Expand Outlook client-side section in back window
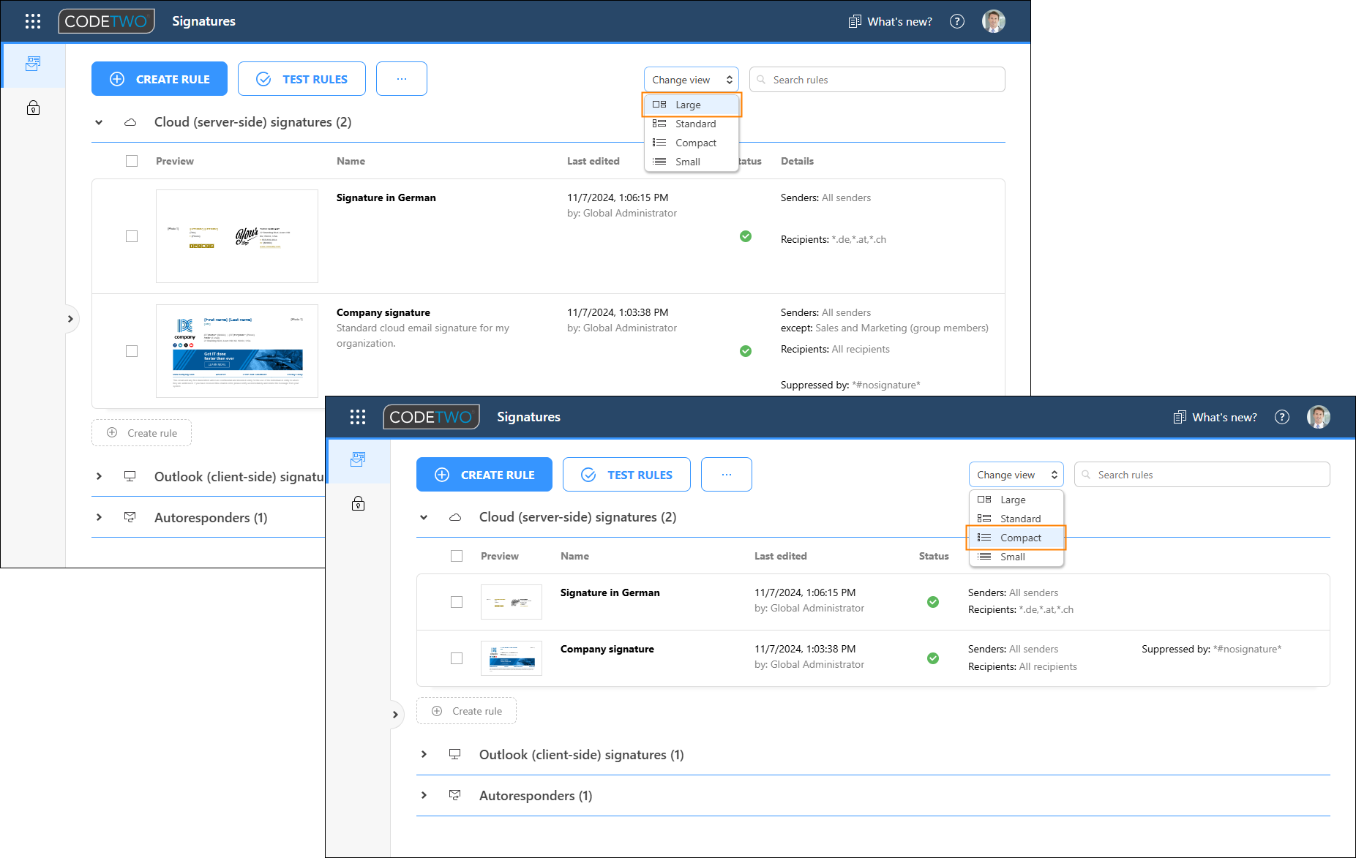This screenshot has height=858, width=1356. (x=99, y=476)
